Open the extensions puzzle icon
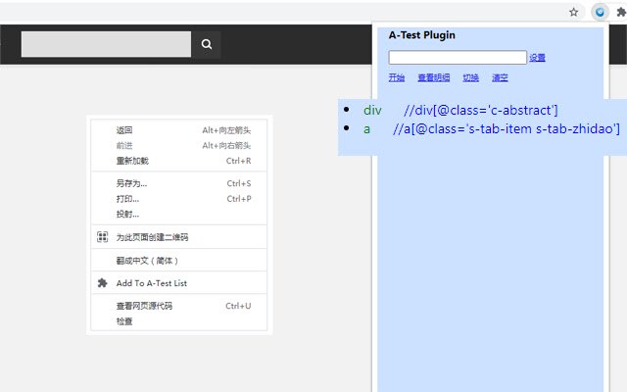Viewport: 627px width, 392px height. (x=621, y=13)
